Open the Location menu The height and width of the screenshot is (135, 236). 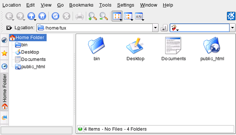[x=12, y=5]
